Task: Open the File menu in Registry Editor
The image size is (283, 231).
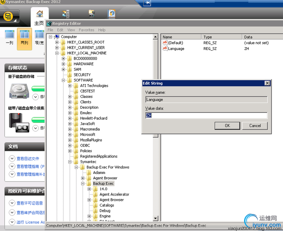Action: pyautogui.click(x=50, y=30)
